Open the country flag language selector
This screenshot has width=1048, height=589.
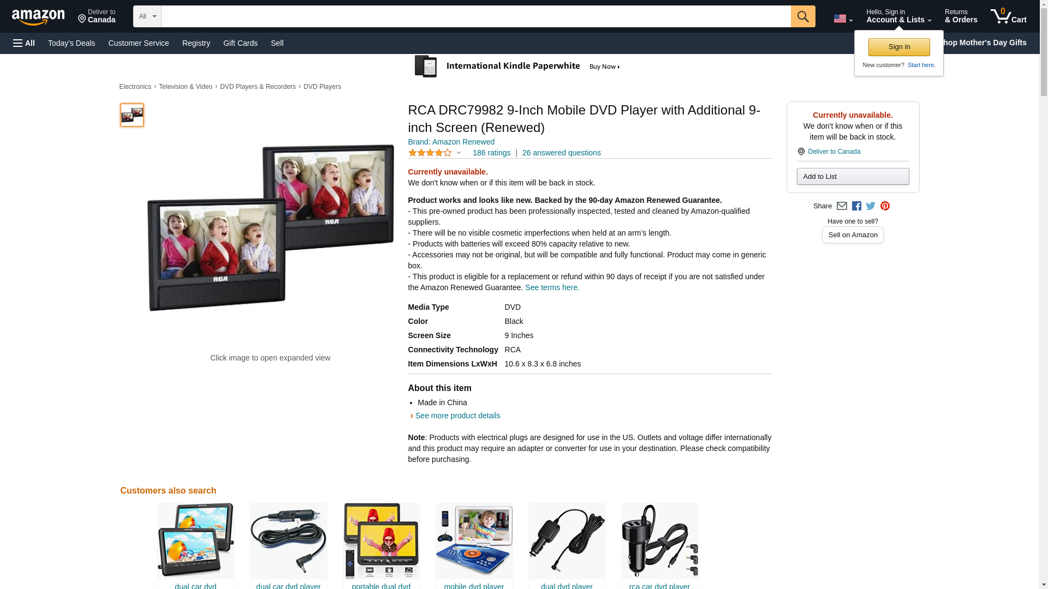843,19
